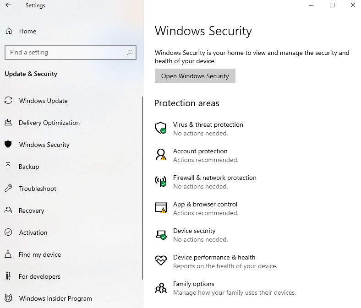This screenshot has height=308, width=361.
Task: Click the Firewall & network antenna icon
Action: pyautogui.click(x=161, y=181)
